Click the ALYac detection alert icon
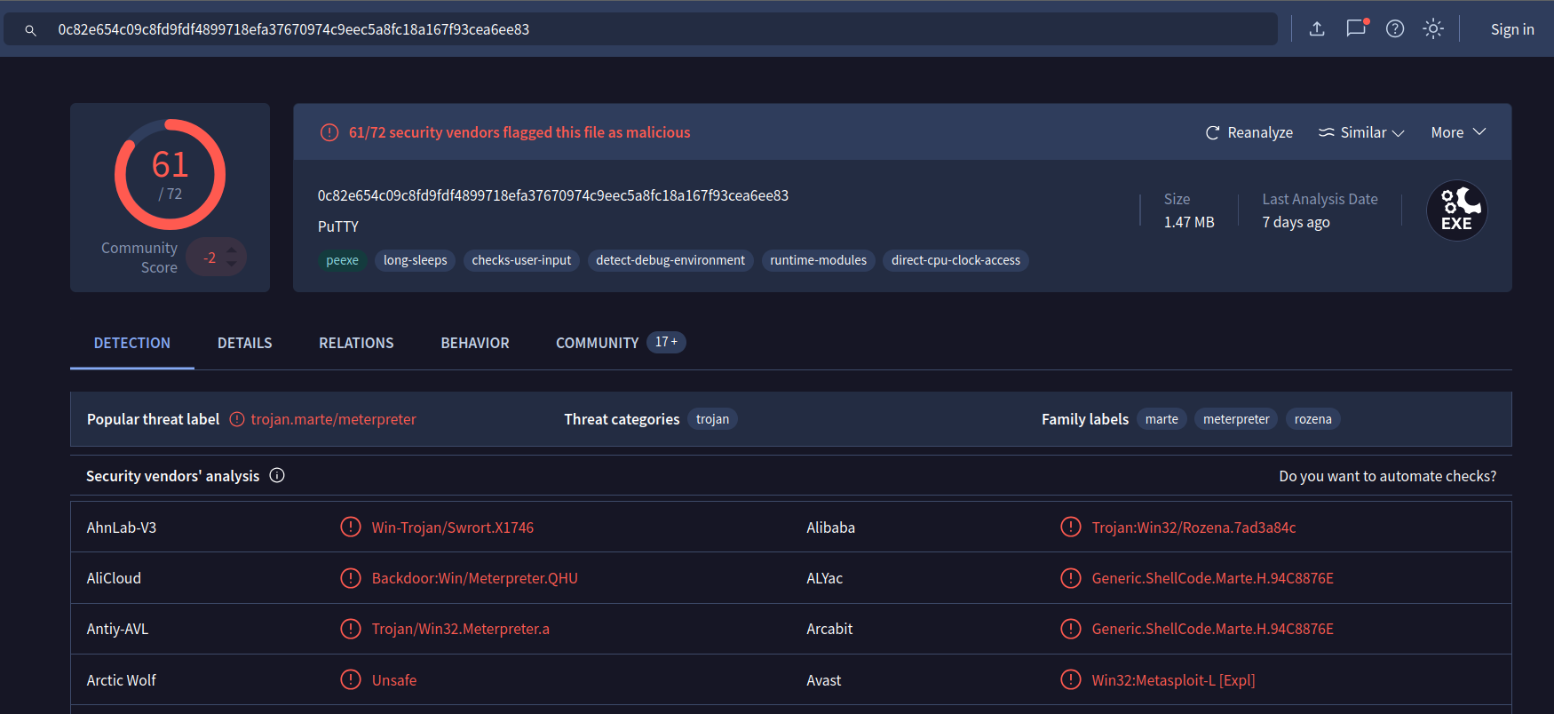This screenshot has height=714, width=1554. [x=1071, y=578]
